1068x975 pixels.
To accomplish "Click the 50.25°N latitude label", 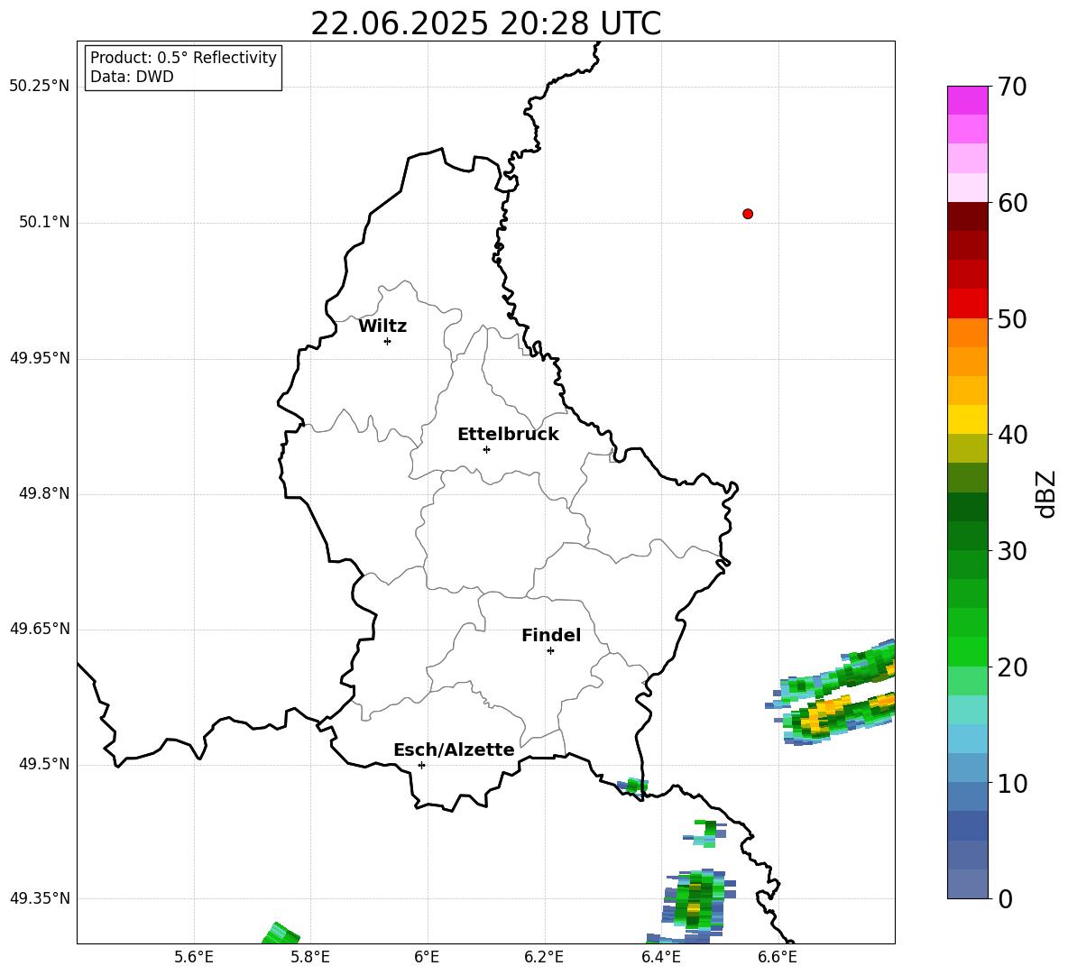I will coord(40,87).
